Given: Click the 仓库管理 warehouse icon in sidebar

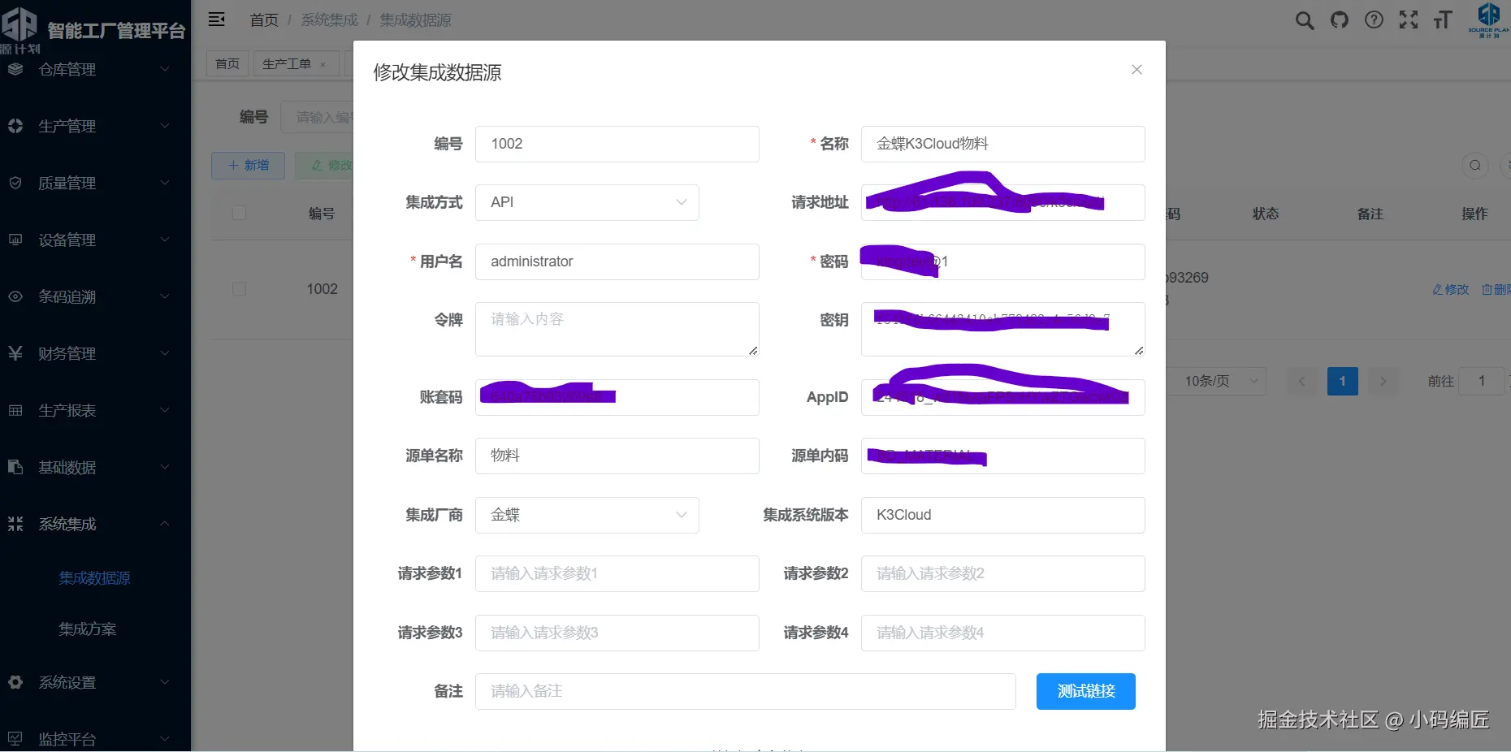Looking at the screenshot, I should (15, 69).
